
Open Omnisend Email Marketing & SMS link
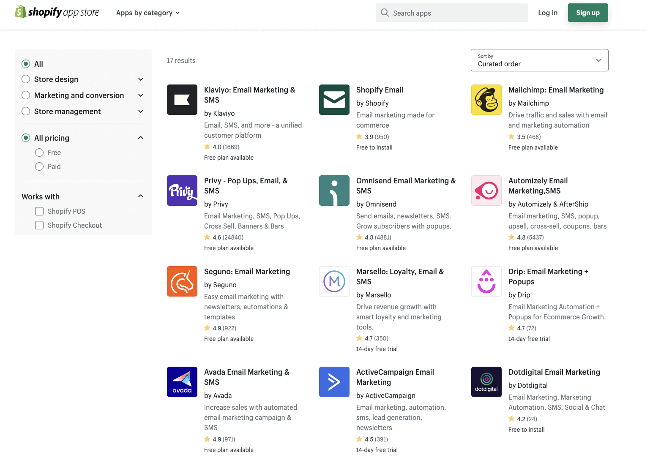click(406, 186)
